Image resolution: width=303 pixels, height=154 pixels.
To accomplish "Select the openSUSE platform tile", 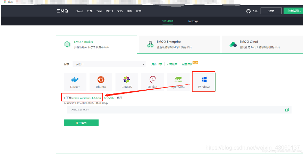I will tap(178, 82).
